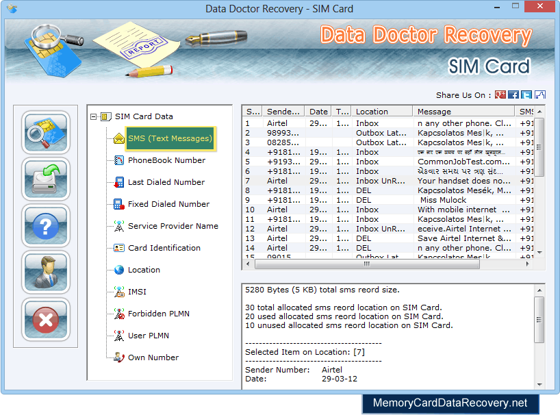This screenshot has height=415, width=560.
Task: Sort by Message column header
Action: [x=463, y=112]
